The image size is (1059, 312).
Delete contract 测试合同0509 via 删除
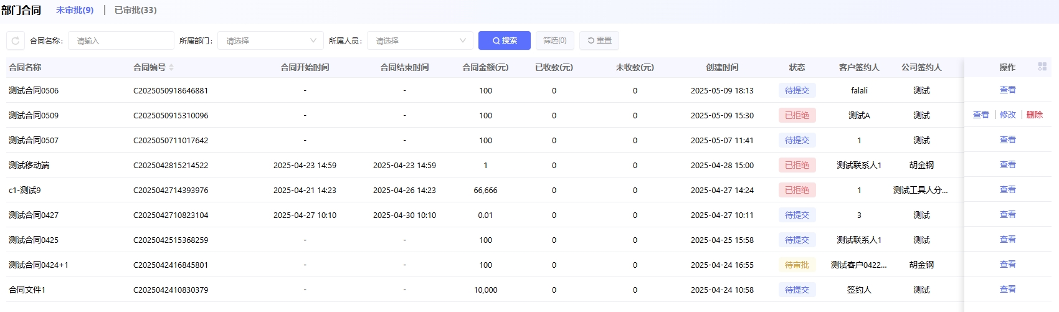(1034, 115)
